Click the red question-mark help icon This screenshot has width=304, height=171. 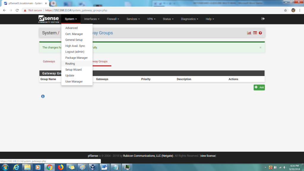pos(260,33)
